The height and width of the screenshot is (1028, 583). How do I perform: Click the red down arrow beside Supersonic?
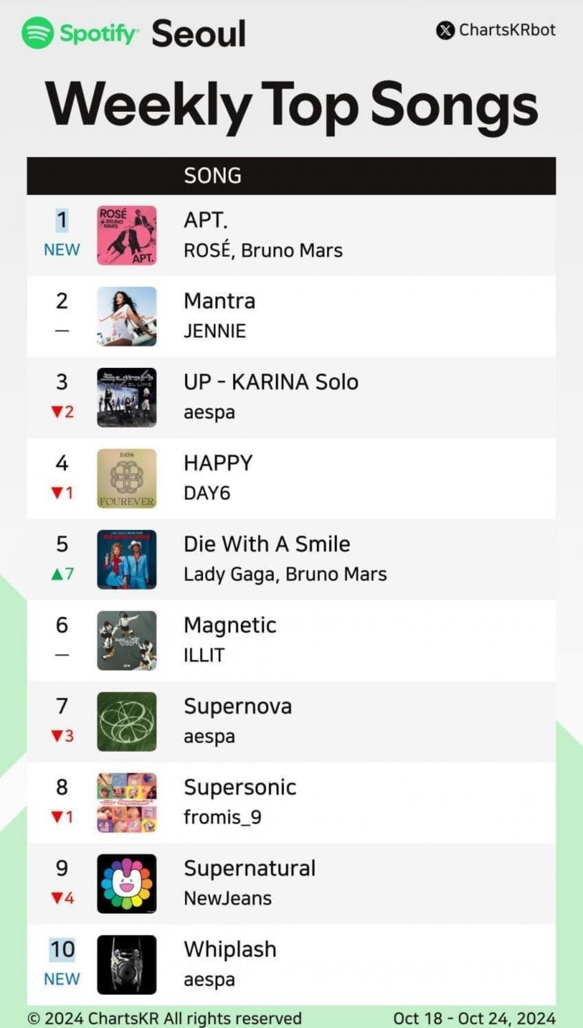(57, 817)
